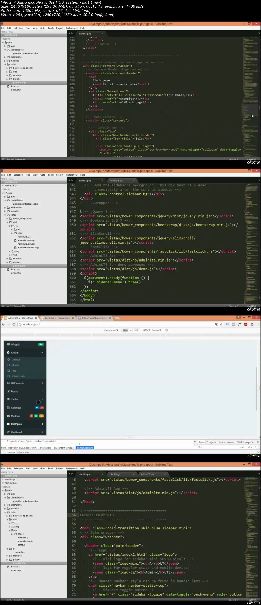Expand the skins folder in Sublime sidebar
This screenshot has width=261, height=605.
pos(12,233)
